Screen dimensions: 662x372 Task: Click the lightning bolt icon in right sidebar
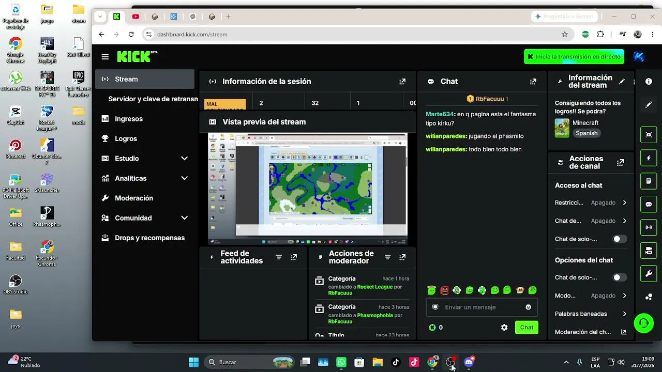coord(649,158)
